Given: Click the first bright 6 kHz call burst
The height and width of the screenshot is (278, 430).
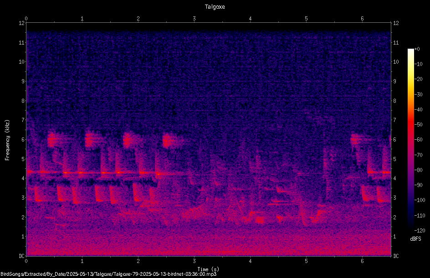Looking at the screenshot, I should coord(52,139).
